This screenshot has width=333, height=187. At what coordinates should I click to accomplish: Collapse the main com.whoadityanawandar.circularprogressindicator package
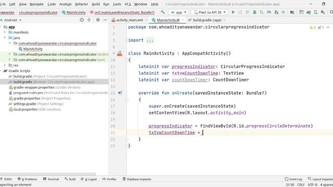coord(10,43)
